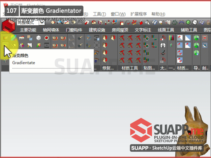
Task: Click the stacked colored blocks icon
Action: click(x=22, y=45)
